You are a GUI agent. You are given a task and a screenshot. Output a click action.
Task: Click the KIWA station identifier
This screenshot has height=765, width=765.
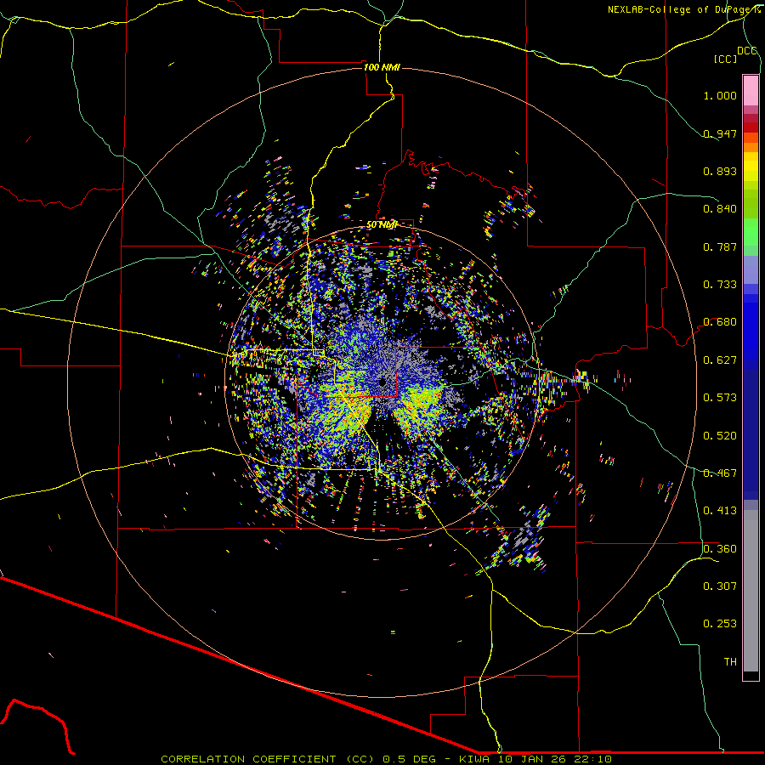[474, 759]
